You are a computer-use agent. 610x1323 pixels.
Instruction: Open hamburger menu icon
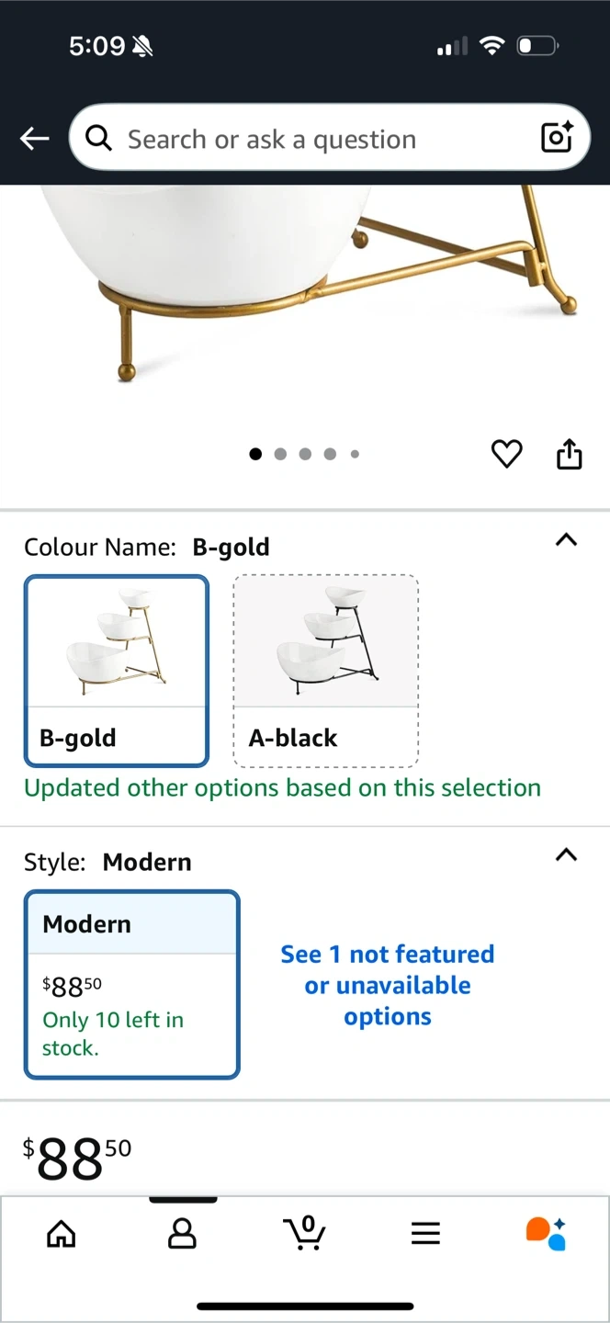click(425, 1234)
